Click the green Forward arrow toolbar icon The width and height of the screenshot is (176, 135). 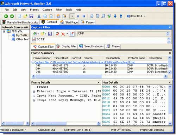pos(12,16)
